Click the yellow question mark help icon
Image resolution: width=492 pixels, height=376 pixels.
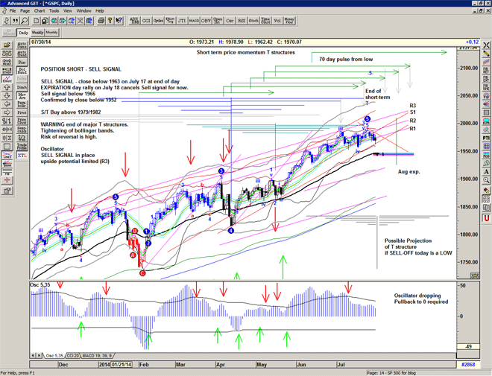click(x=110, y=21)
